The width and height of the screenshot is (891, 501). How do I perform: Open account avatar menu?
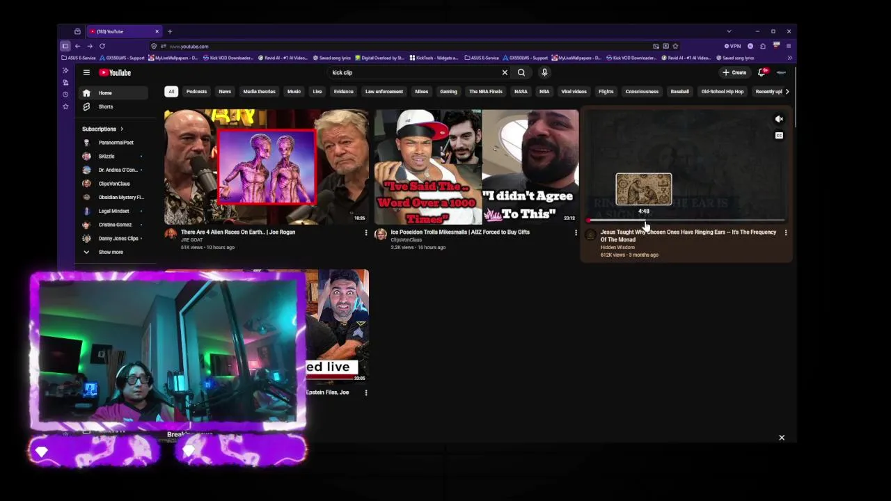pos(781,72)
